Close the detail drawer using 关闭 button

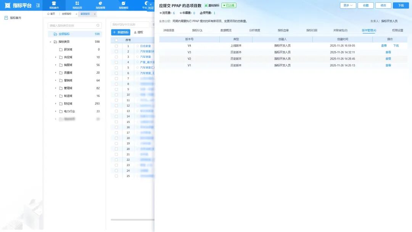click(x=151, y=6)
